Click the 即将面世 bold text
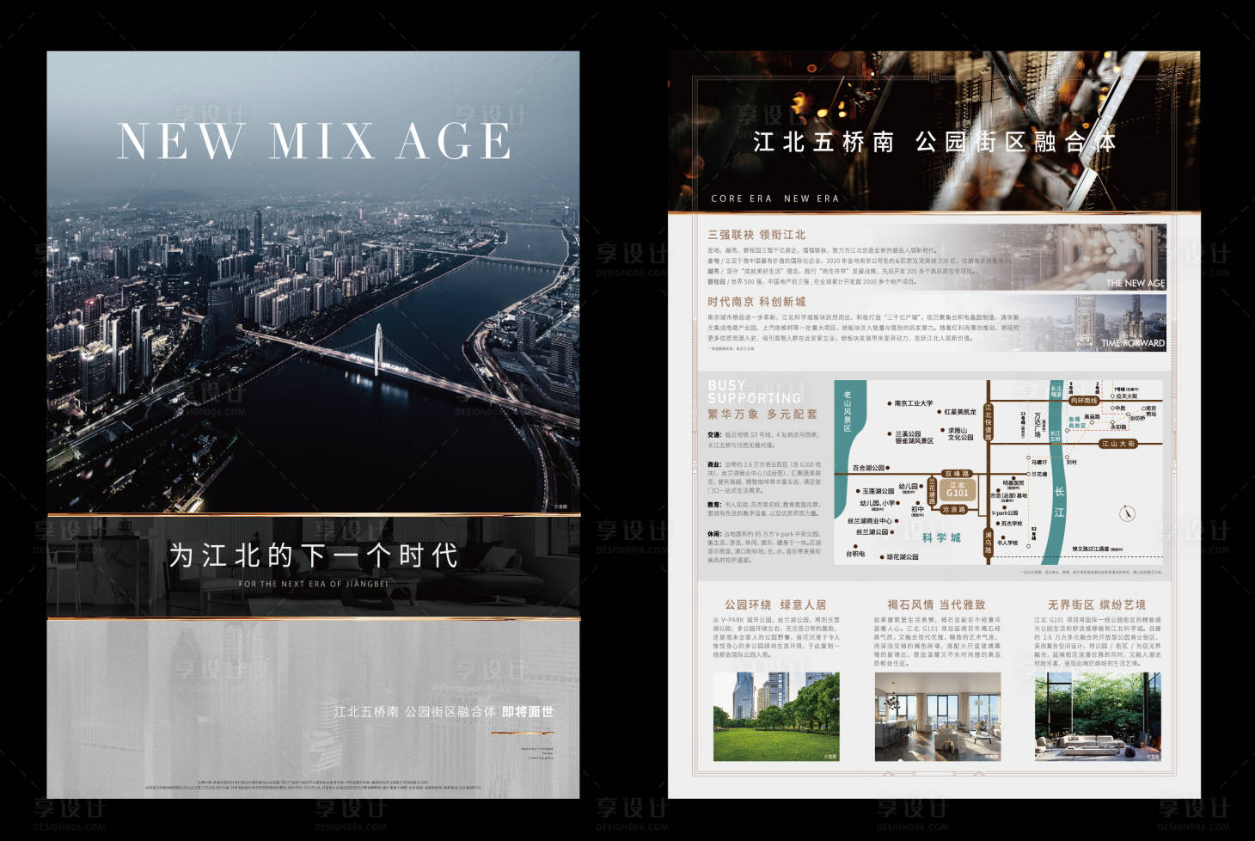1255x841 pixels. coord(528,712)
